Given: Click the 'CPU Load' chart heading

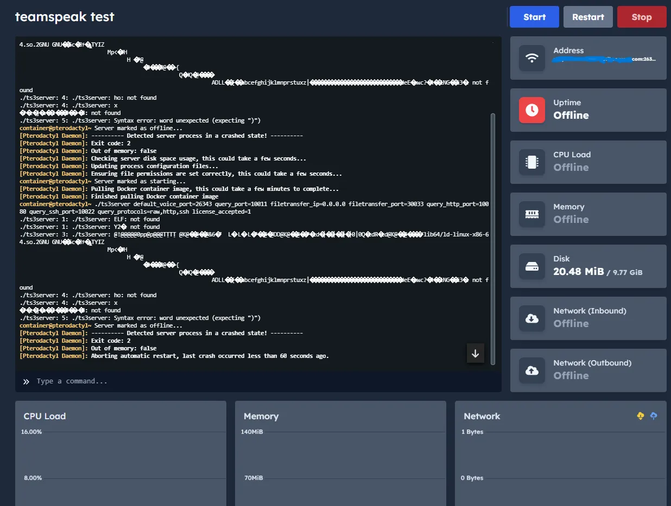Looking at the screenshot, I should click(45, 417).
